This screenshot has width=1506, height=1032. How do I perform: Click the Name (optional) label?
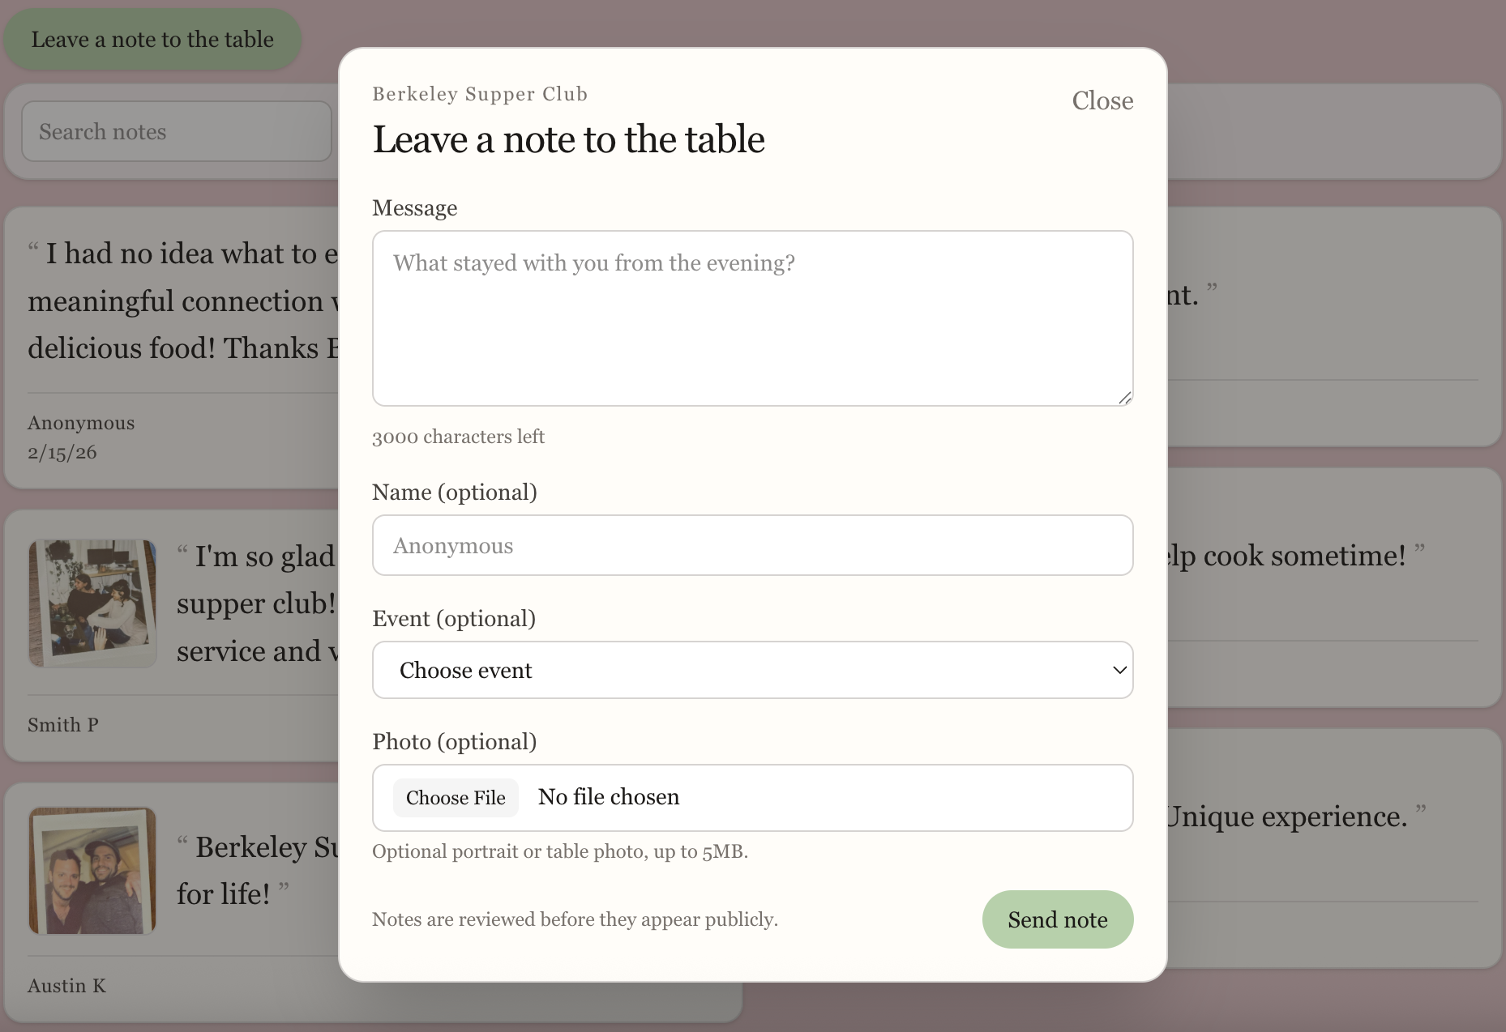[x=454, y=493]
